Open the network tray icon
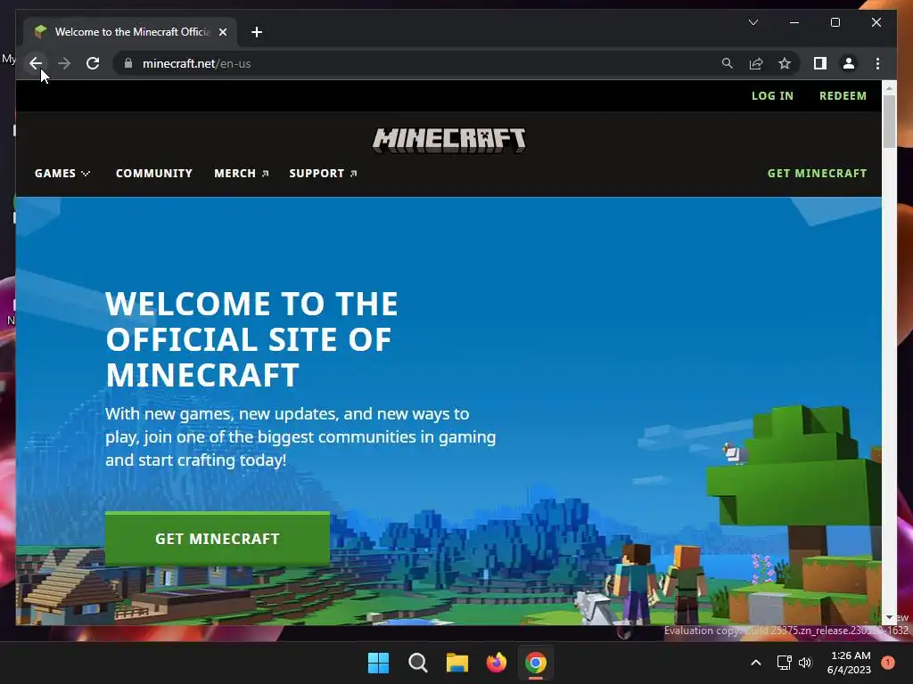The width and height of the screenshot is (913, 684). [x=784, y=663]
